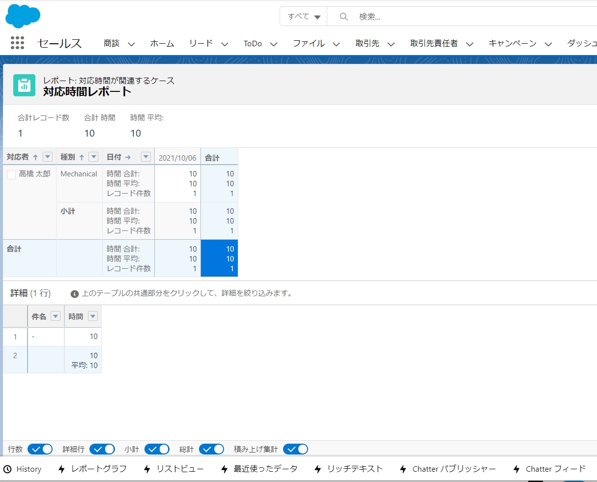Expand the キャンペーン tab chevron
The image size is (597, 482).
pos(548,44)
